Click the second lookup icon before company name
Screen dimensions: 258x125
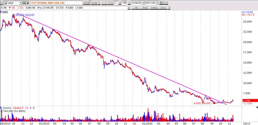point(27,3)
